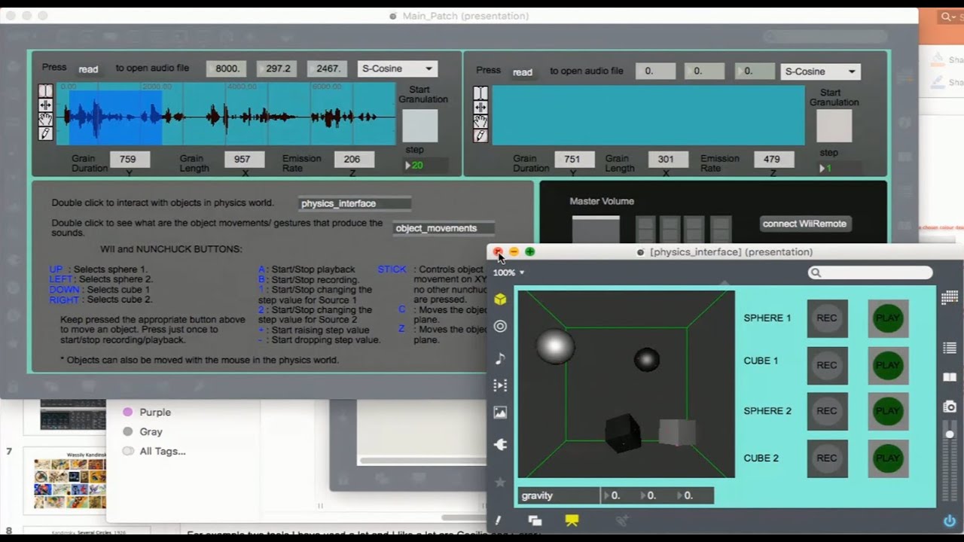Select the pencil draw tool in left waveform
Screen dimensions: 964x542
(x=45, y=133)
